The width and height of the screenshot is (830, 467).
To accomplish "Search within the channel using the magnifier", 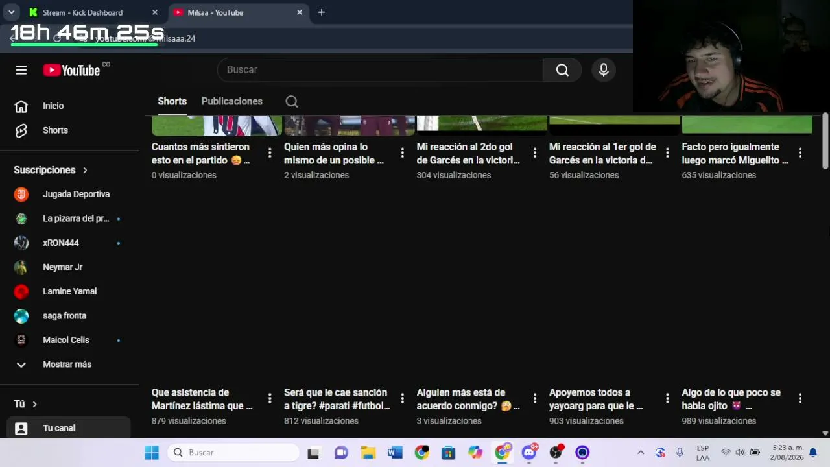I will click(x=292, y=101).
